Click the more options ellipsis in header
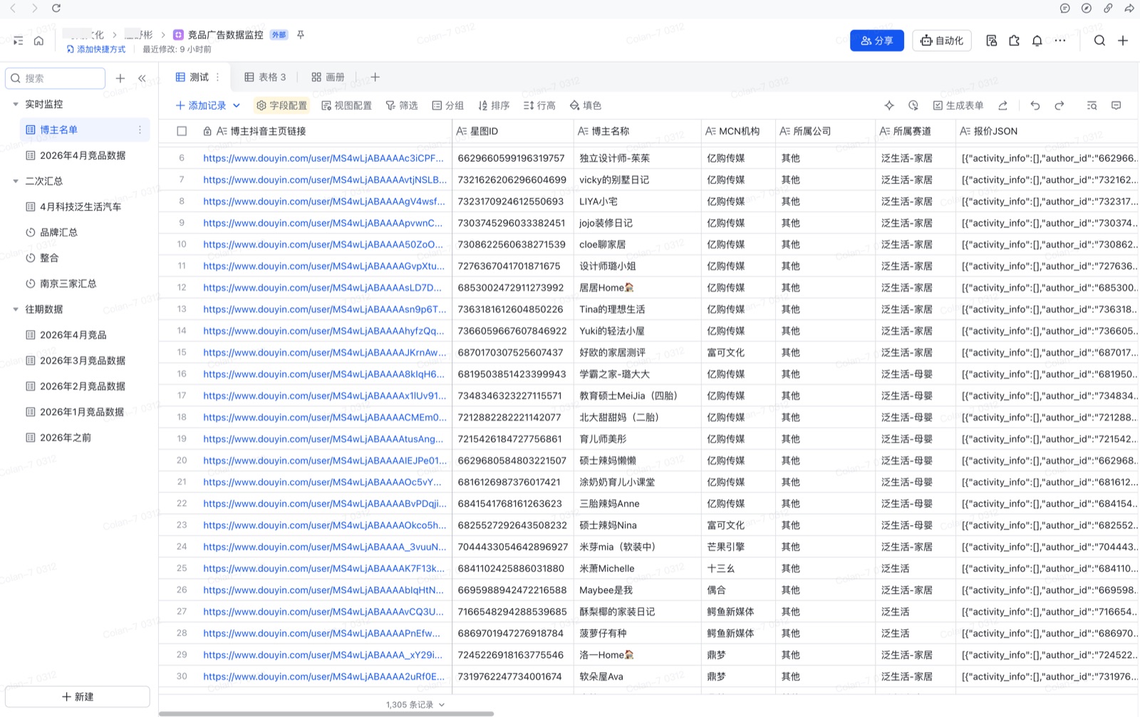The image size is (1140, 717). click(1060, 41)
